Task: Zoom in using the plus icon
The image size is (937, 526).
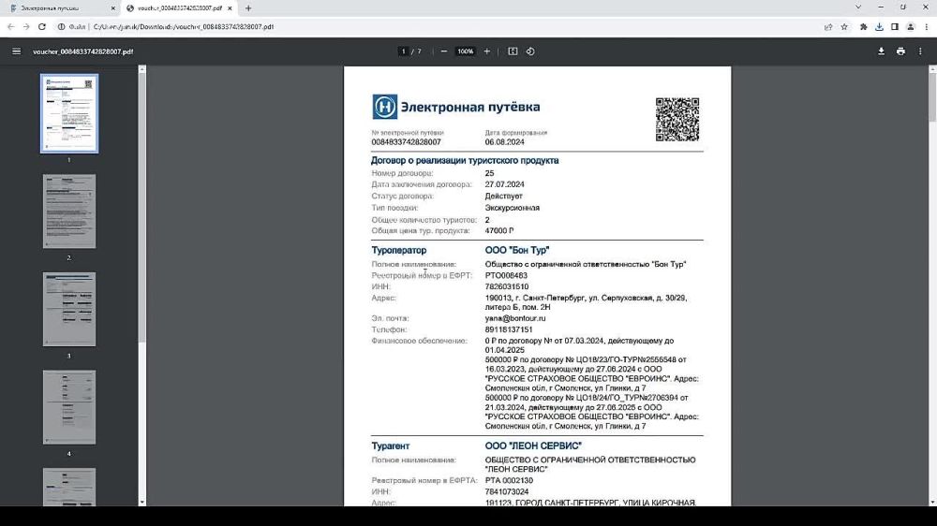Action: 487,51
